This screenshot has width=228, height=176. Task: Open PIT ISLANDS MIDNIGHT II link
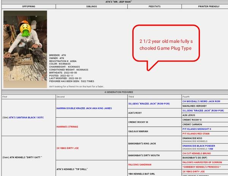point(196,129)
